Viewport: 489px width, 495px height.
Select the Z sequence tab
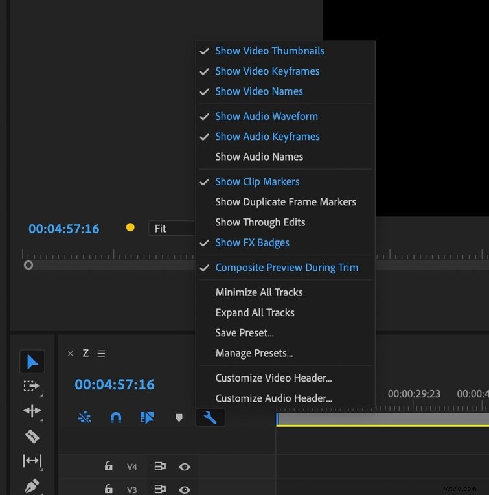pos(85,353)
